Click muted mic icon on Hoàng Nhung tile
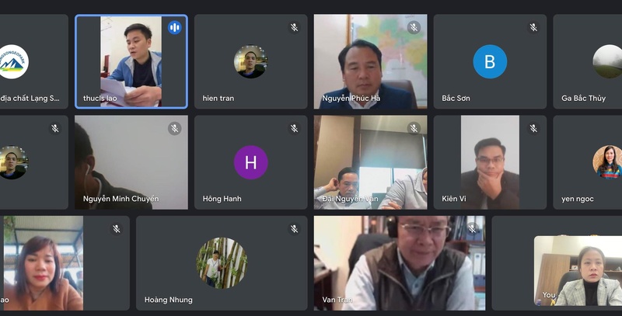The image size is (622, 316). point(294,229)
